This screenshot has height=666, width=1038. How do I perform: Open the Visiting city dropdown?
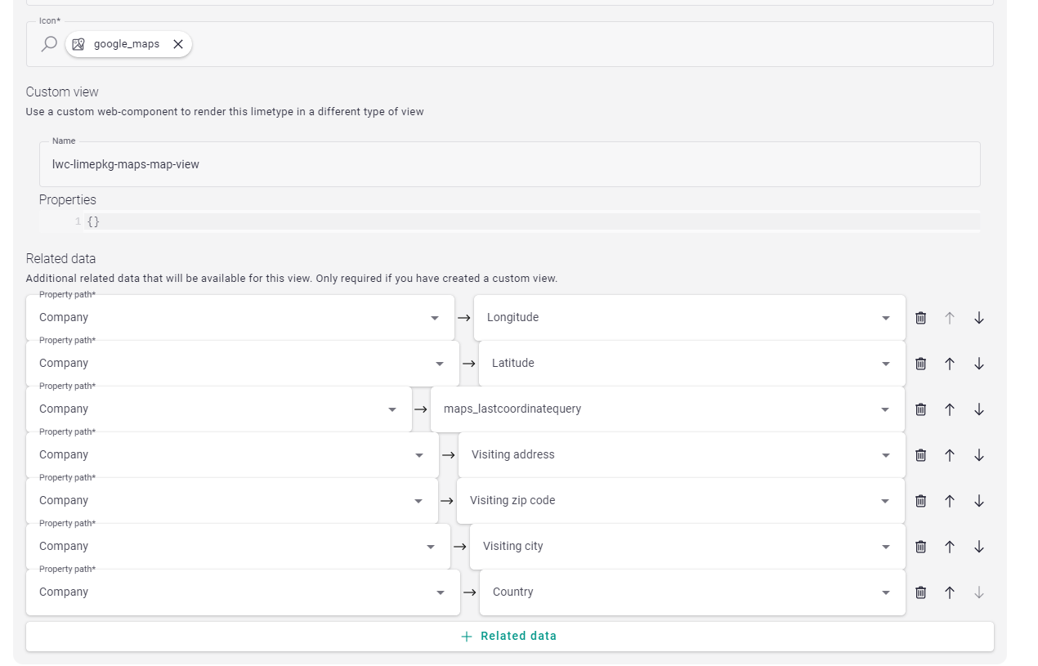click(687, 547)
